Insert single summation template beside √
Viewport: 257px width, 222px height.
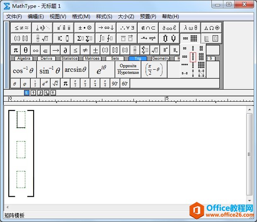[145, 50]
